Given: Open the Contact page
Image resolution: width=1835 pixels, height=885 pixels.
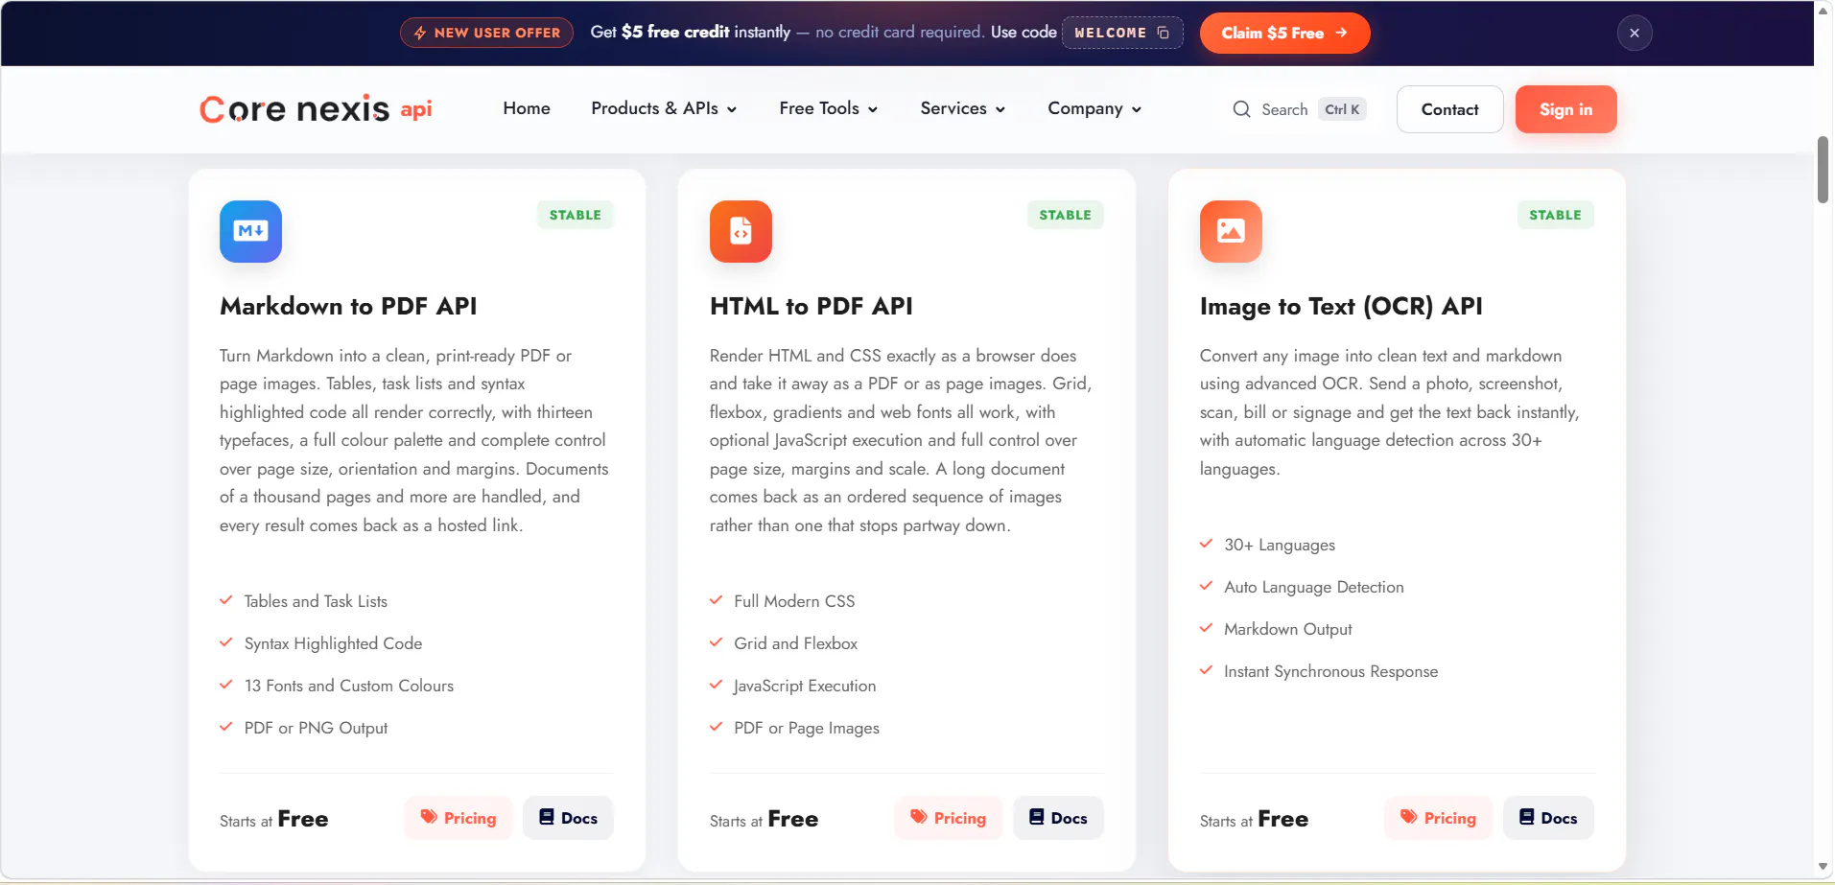Looking at the screenshot, I should point(1449,109).
